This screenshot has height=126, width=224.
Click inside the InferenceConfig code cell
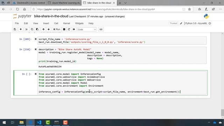pos(122,83)
